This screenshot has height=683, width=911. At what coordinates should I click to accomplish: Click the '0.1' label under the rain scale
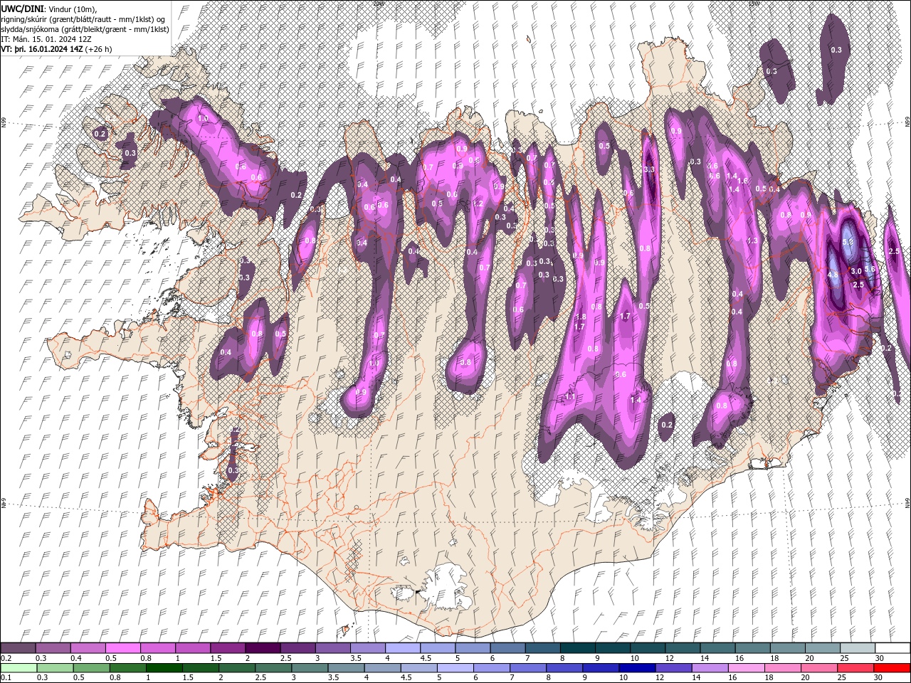coord(5,678)
